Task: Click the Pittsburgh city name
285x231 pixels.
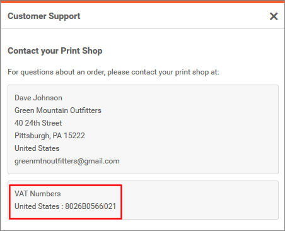Action: (x=32, y=136)
